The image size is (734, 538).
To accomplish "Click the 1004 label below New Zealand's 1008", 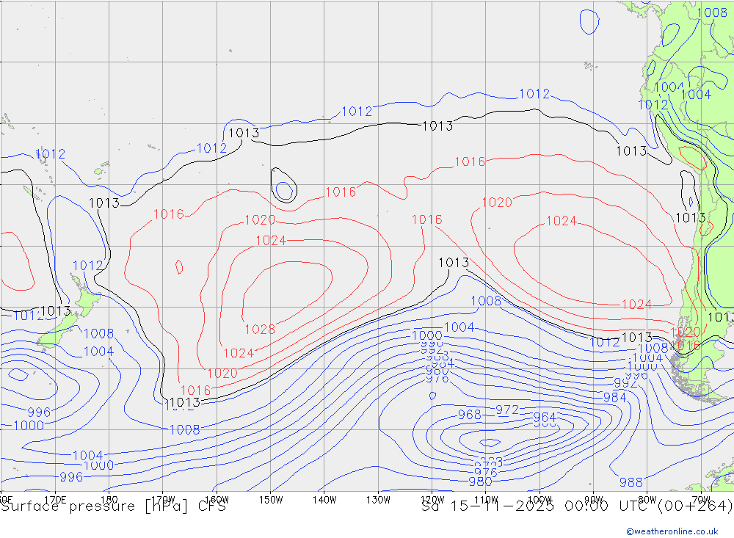I will [98, 351].
